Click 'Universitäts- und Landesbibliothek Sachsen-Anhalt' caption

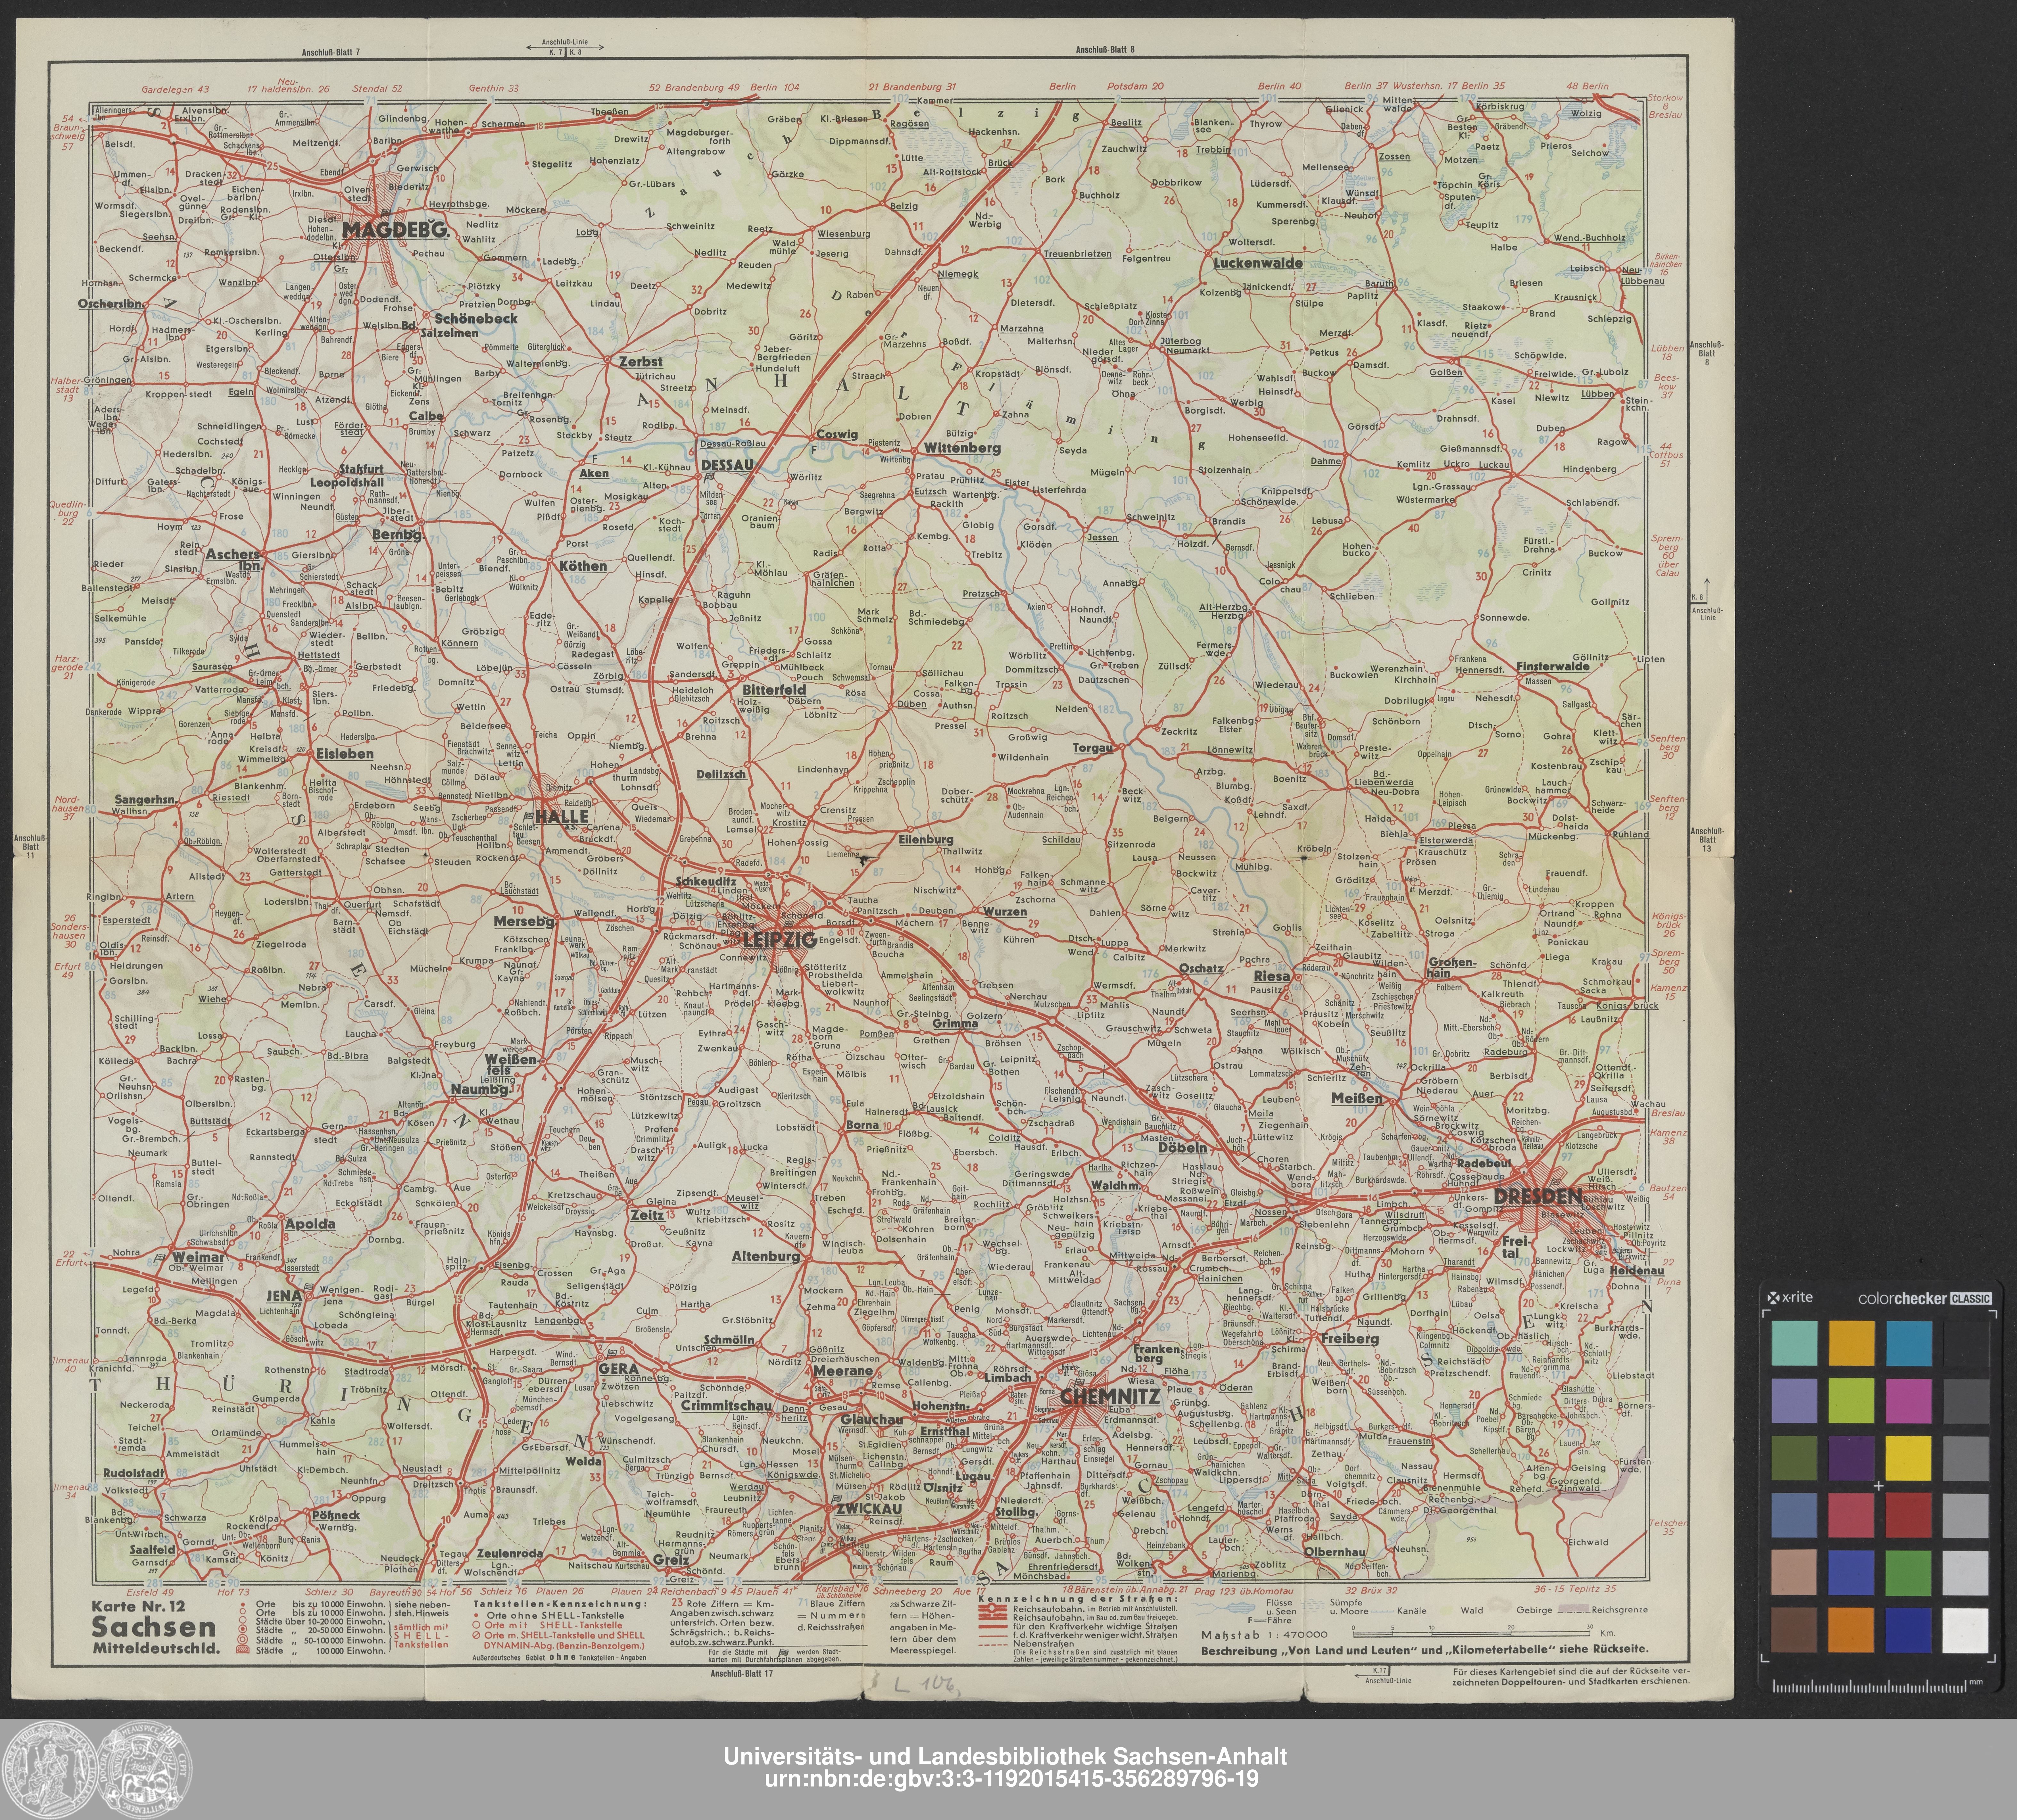click(1005, 1757)
